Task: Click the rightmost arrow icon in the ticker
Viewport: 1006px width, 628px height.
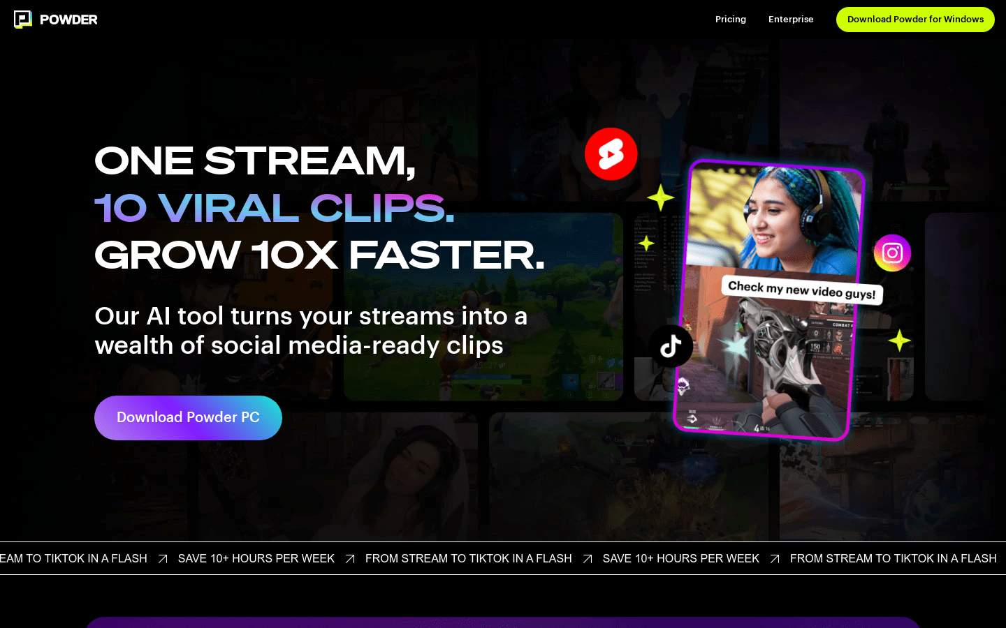Action: point(775,559)
